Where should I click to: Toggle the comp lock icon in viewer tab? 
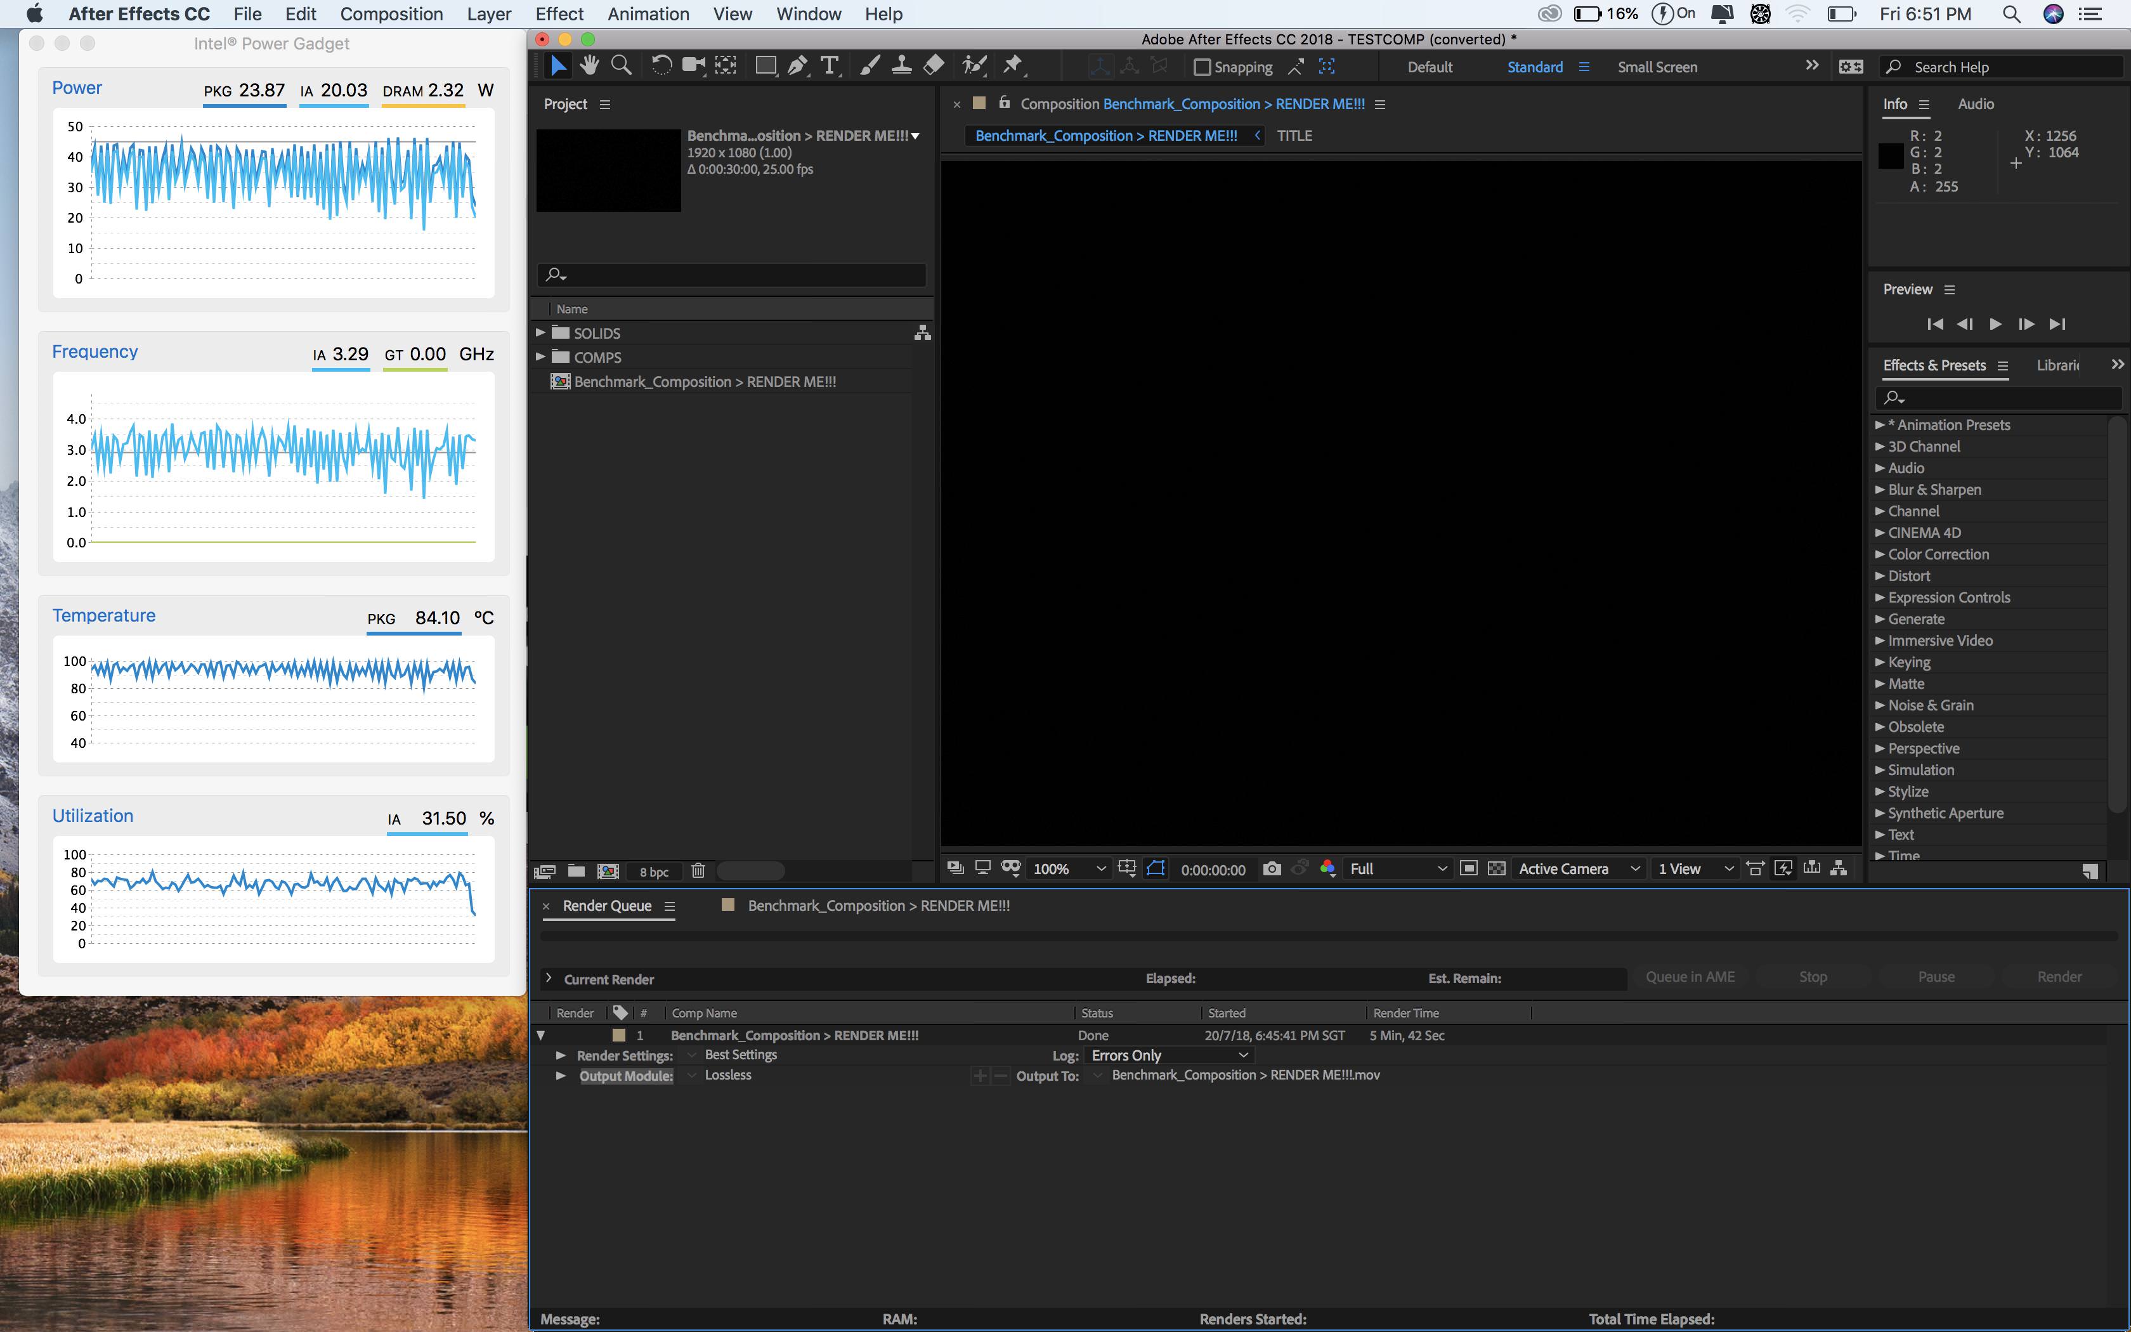coord(1004,103)
